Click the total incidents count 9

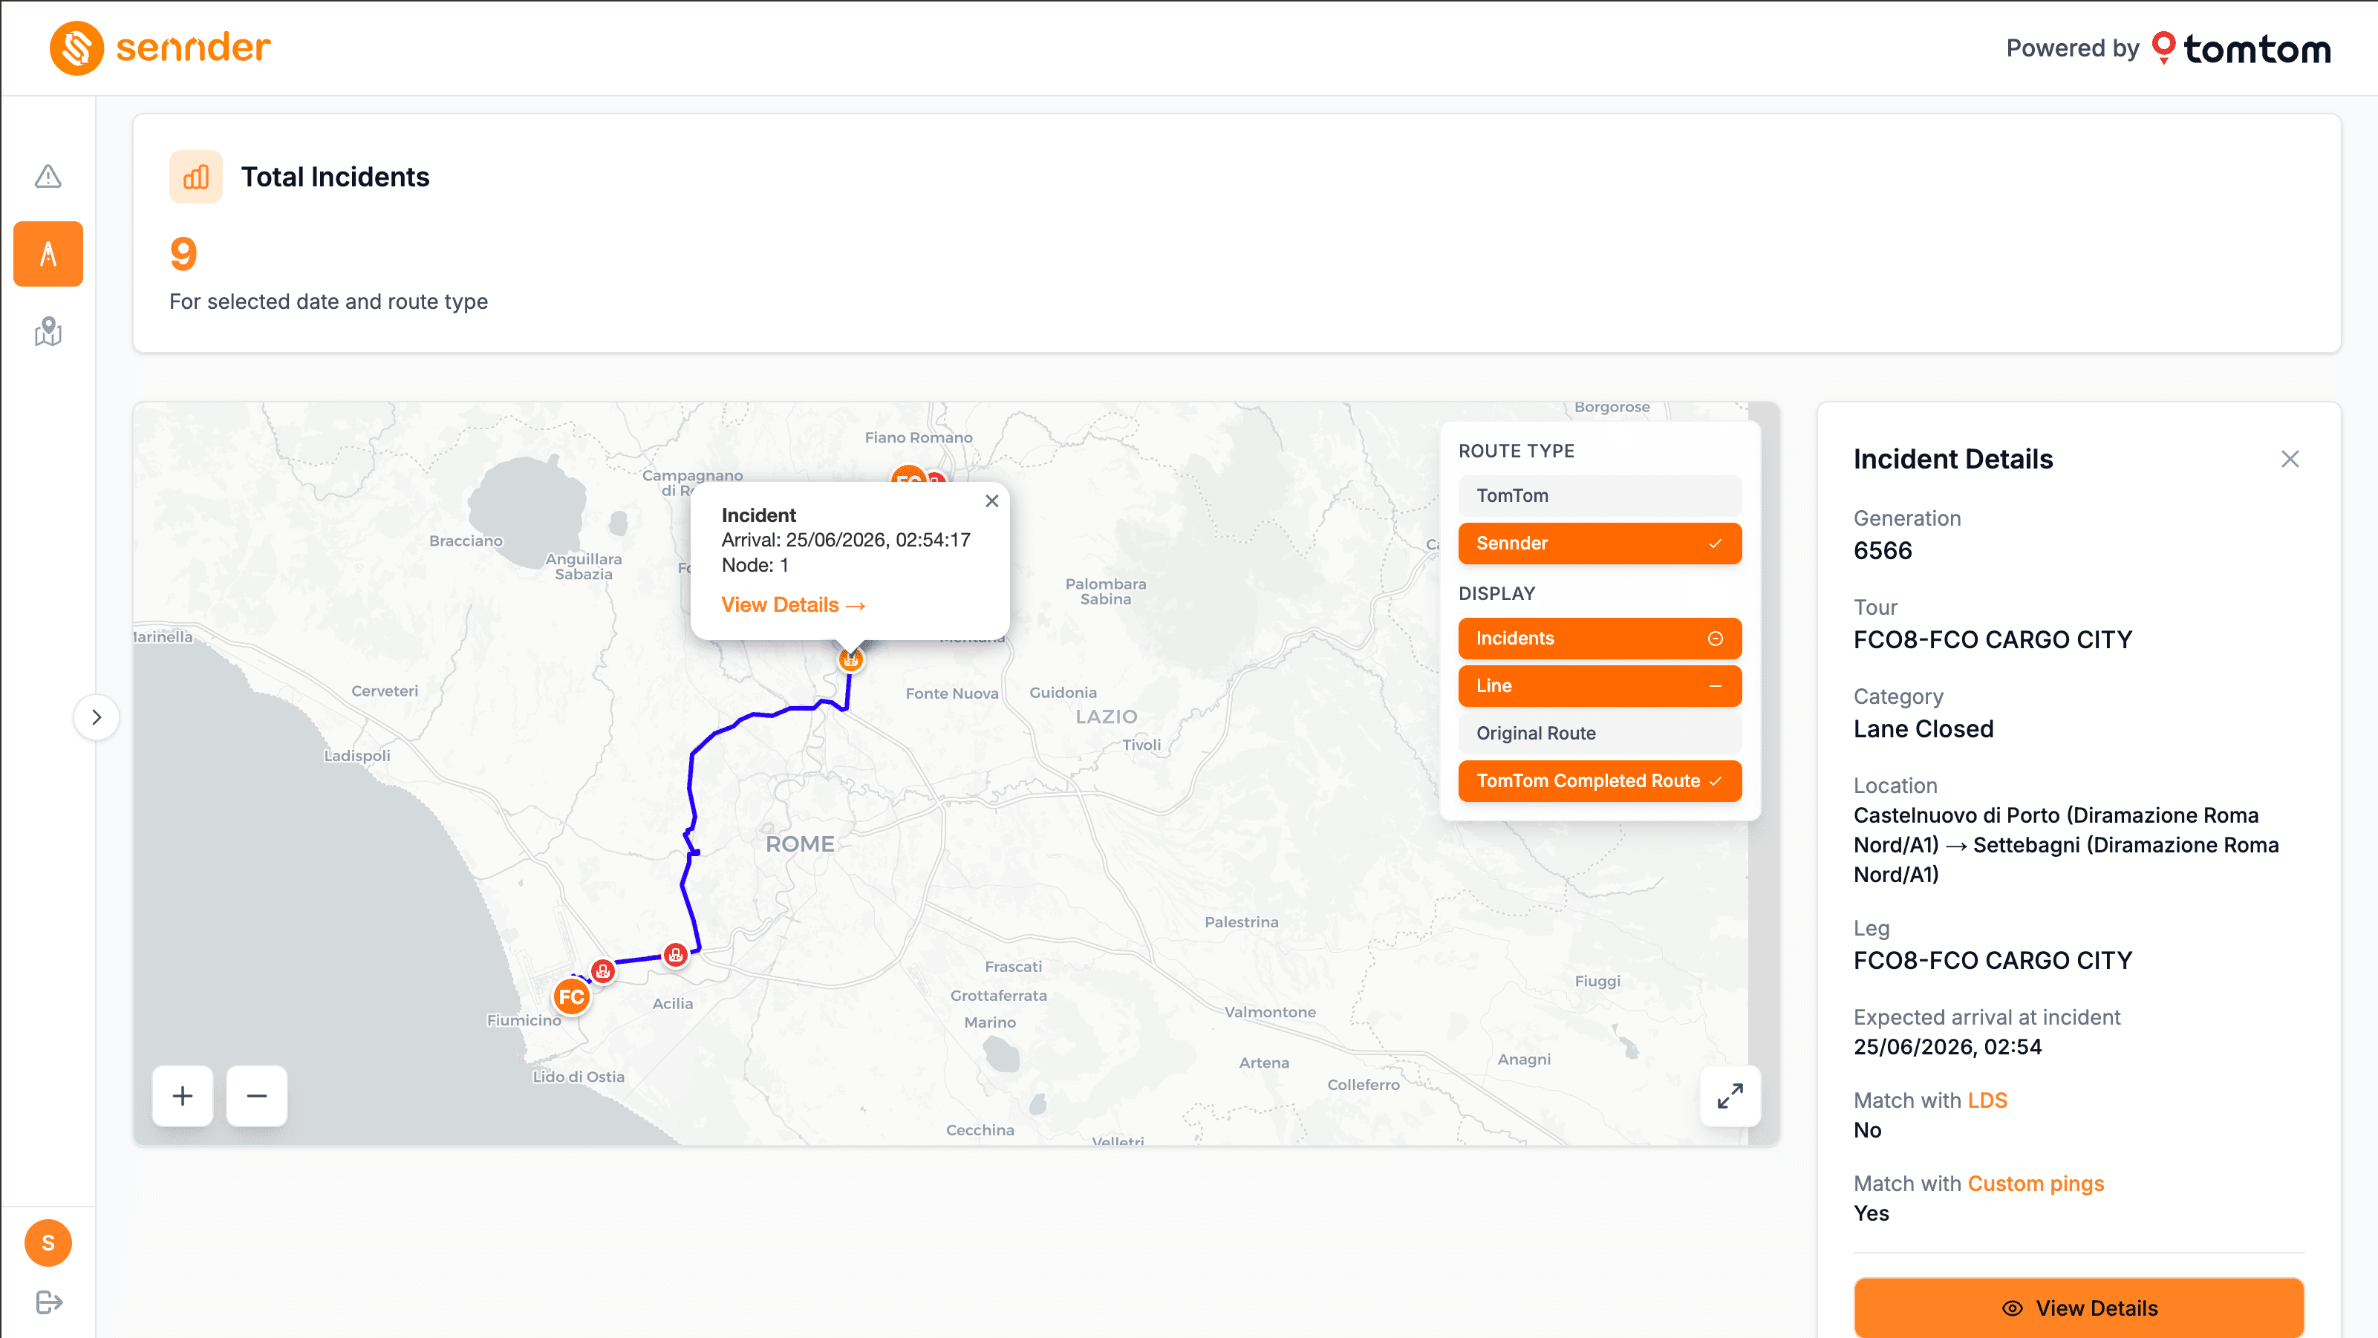183,254
